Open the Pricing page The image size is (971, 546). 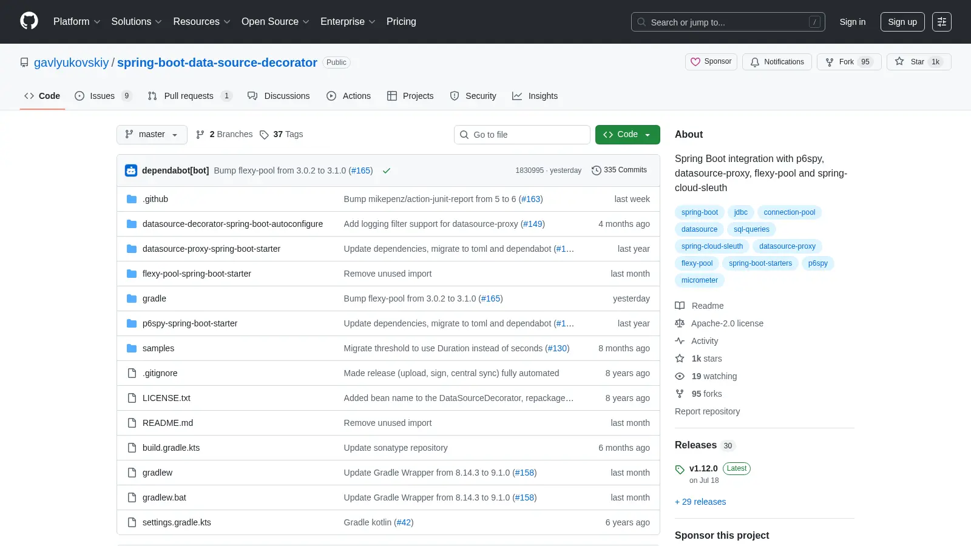pos(401,22)
